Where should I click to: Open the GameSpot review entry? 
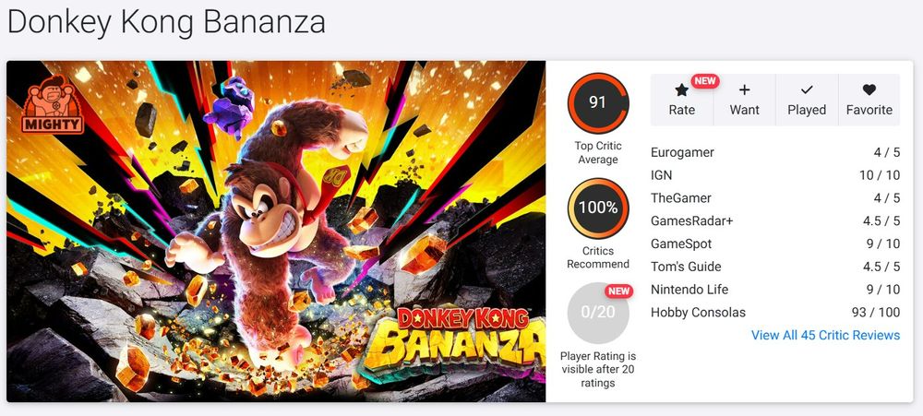coord(775,244)
